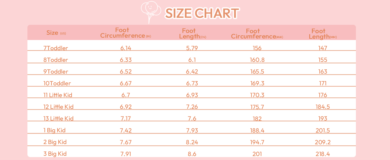
Task: Click the 7Toddler size row label
Action: [56, 48]
